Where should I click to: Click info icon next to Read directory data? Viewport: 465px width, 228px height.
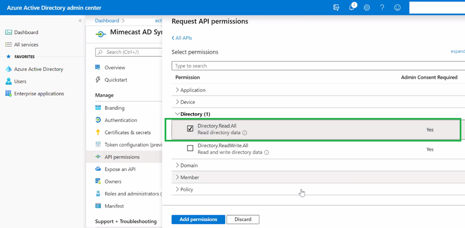[x=244, y=133]
